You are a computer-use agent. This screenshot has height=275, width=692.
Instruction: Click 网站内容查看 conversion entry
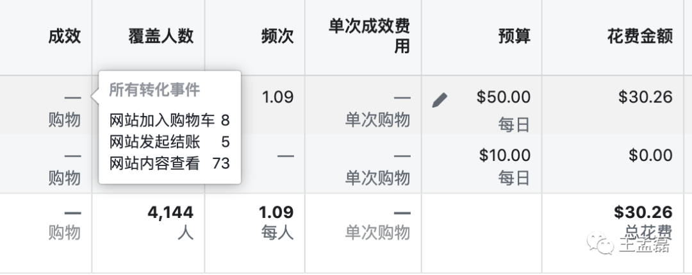coord(169,163)
